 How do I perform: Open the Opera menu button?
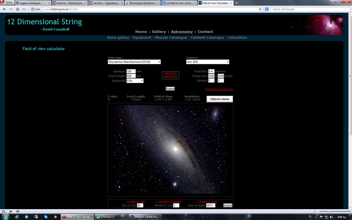click(x=7, y=2)
